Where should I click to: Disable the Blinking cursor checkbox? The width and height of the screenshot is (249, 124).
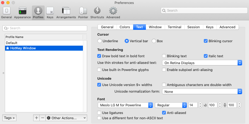pyautogui.click(x=206, y=41)
